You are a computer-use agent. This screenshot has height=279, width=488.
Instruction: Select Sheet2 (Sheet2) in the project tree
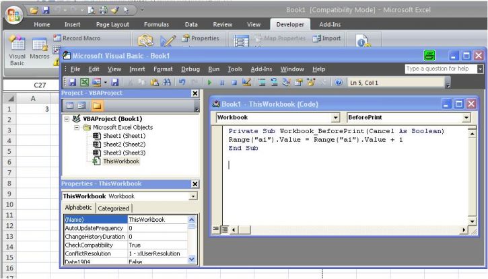(x=124, y=144)
